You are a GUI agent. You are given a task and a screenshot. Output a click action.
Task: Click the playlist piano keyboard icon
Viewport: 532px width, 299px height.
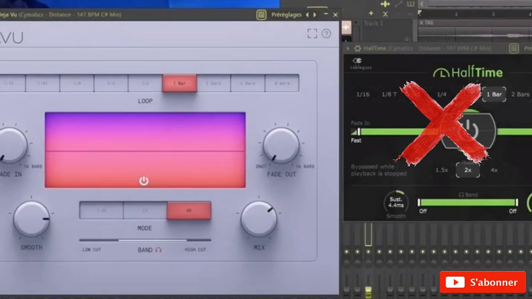pyautogui.click(x=411, y=4)
